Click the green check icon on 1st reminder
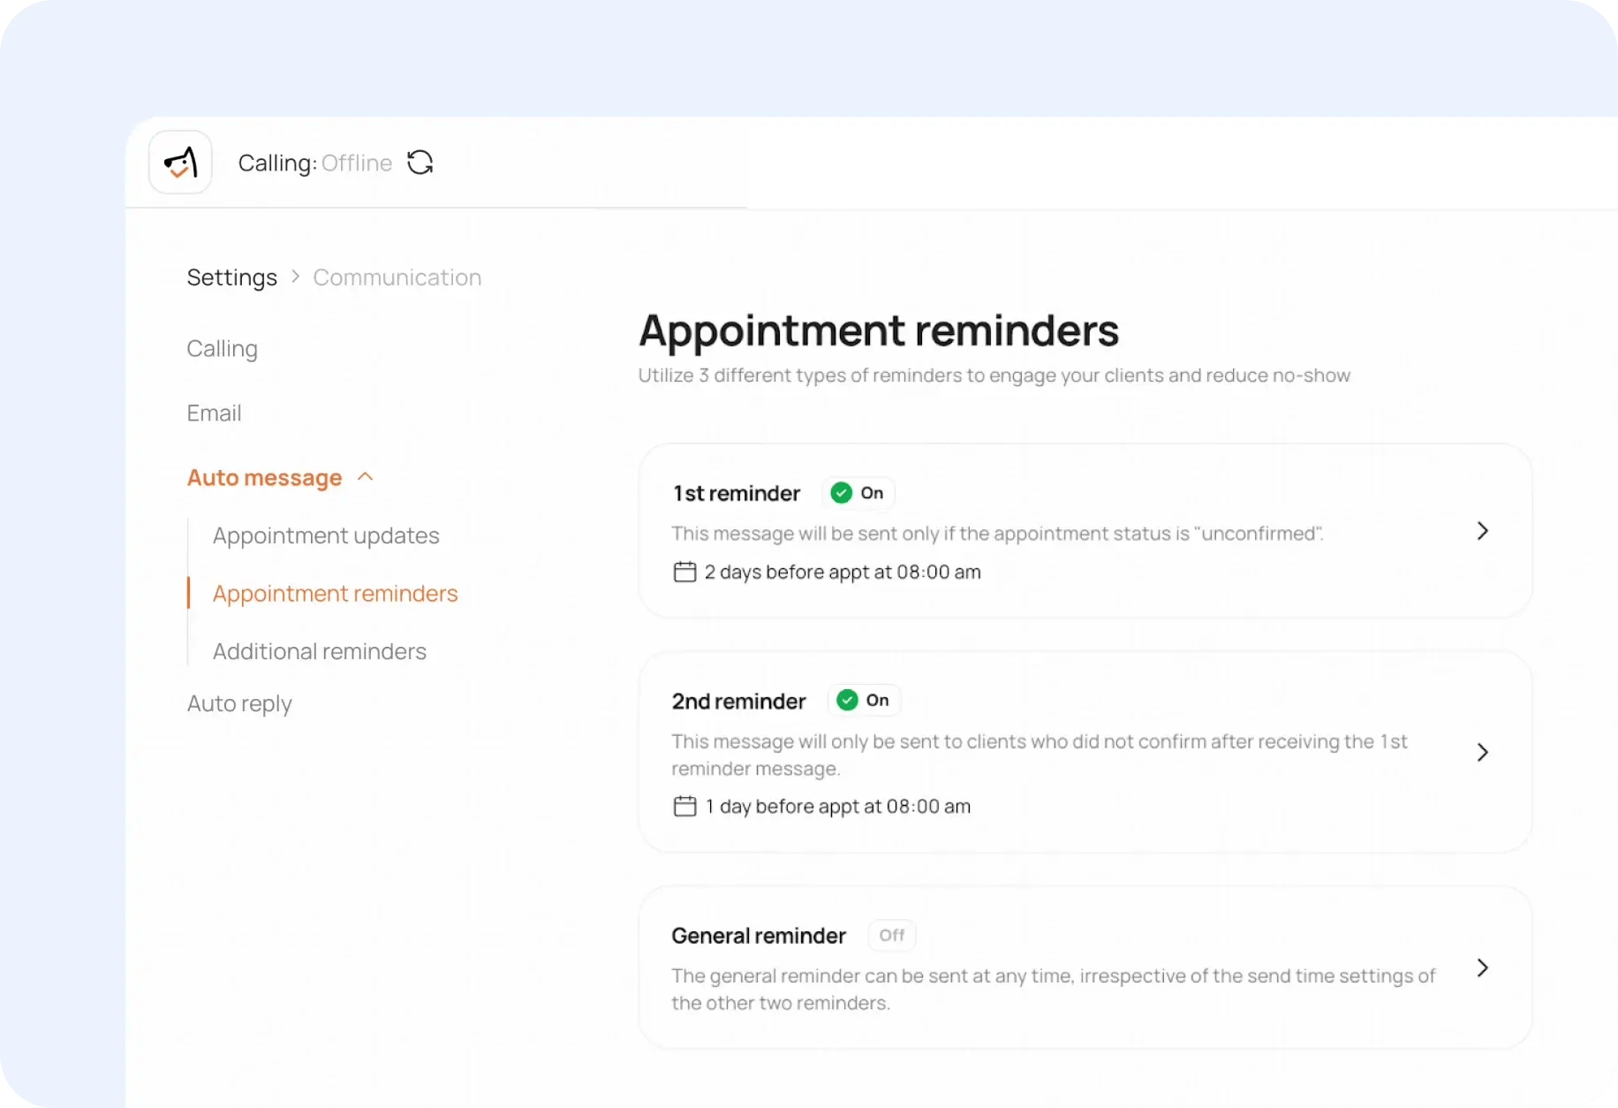 click(843, 492)
